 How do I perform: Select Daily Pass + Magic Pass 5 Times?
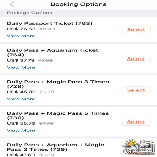[136, 122]
